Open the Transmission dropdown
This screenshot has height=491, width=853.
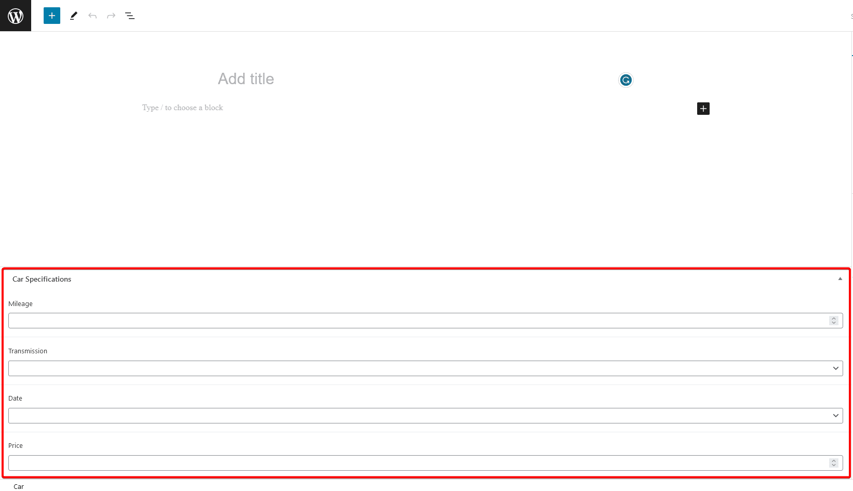[x=835, y=368]
